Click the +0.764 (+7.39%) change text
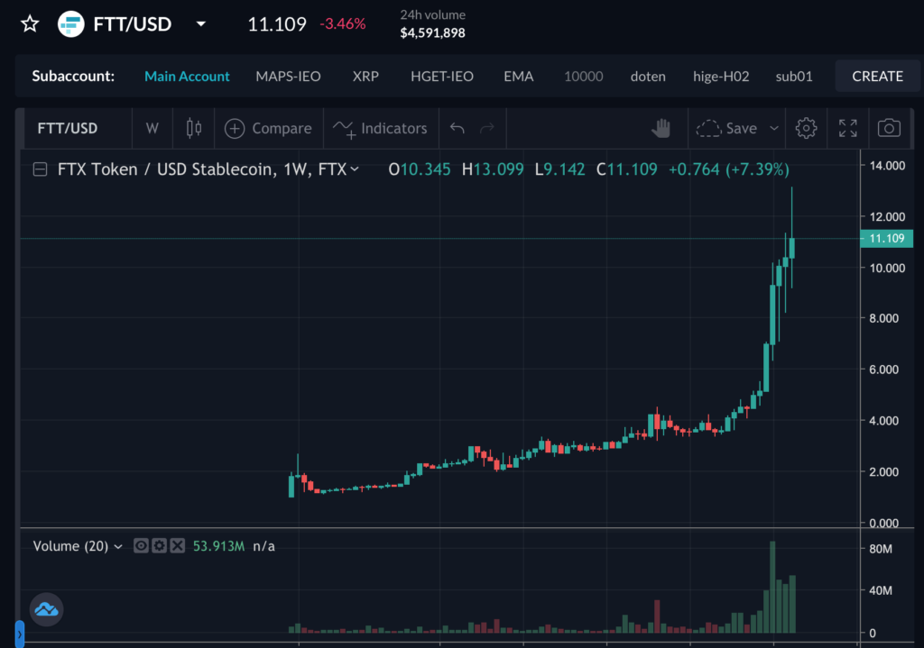 (728, 169)
